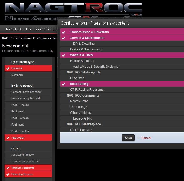The image size is (184, 181).
Task: Select the GT-Rs For Sale forum
Action: (122, 130)
